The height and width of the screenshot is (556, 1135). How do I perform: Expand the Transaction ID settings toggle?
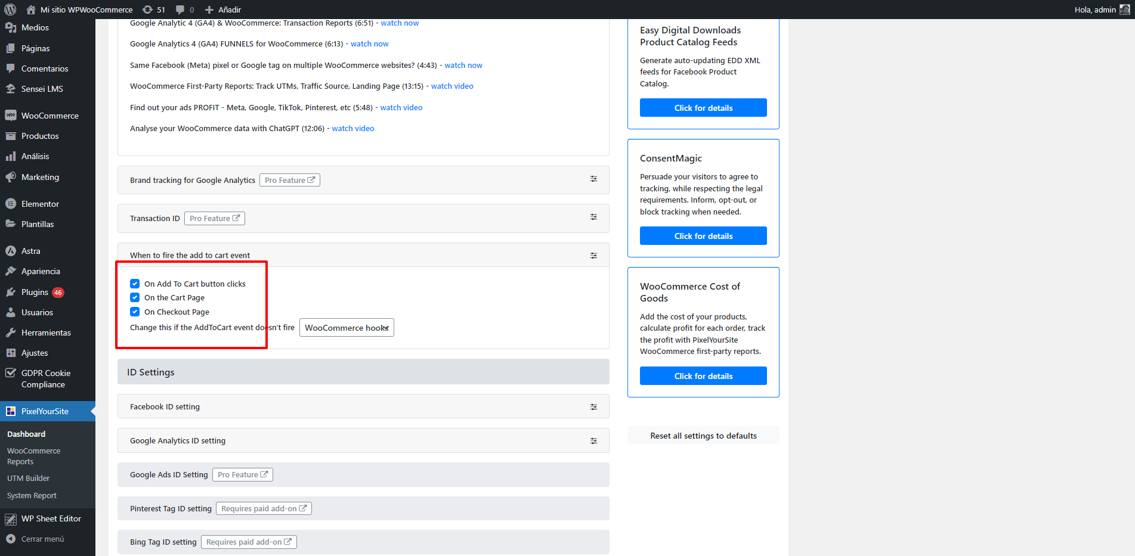pyautogui.click(x=593, y=217)
